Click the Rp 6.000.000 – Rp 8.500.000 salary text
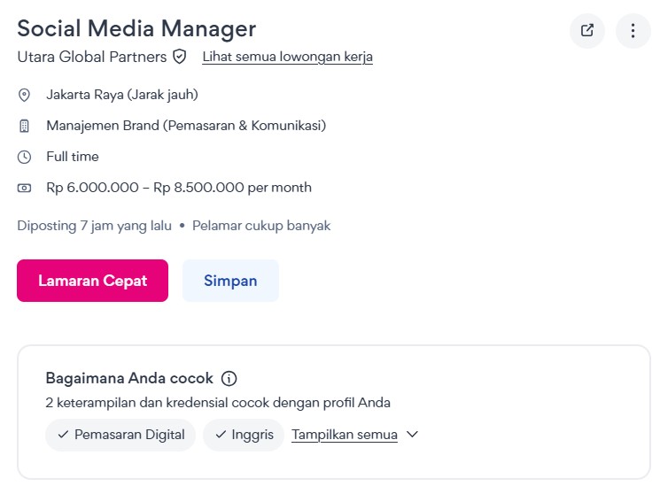The height and width of the screenshot is (494, 652). click(x=179, y=188)
